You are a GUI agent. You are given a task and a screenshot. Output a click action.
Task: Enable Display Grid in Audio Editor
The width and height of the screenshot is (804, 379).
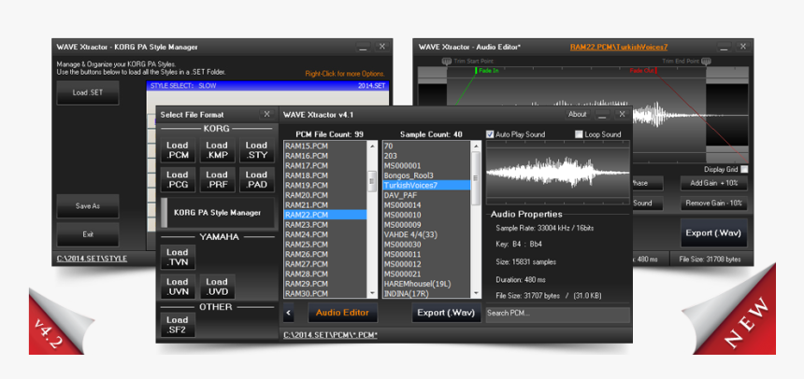[x=744, y=169]
